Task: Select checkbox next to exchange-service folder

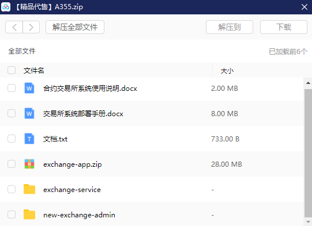Action: point(12,189)
